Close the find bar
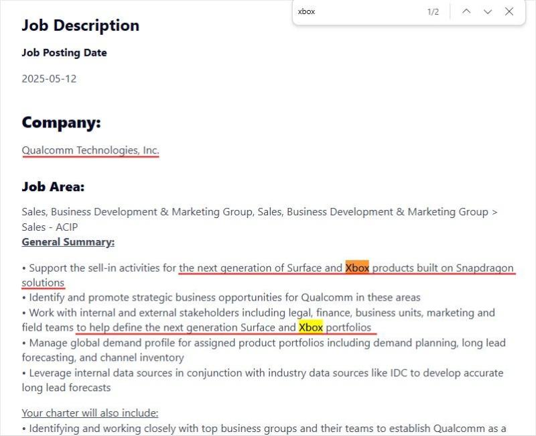The image size is (536, 436). pos(509,11)
